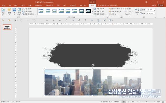Apply the first picture style in gallery
This screenshot has width=166, height=103.
[x=41, y=11]
